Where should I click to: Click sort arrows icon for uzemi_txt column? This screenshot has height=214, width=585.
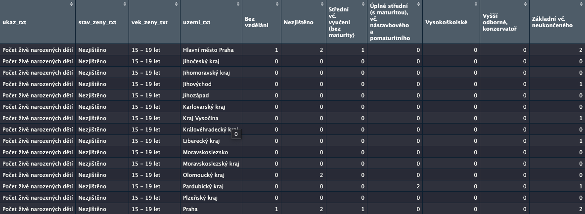pos(238,4)
